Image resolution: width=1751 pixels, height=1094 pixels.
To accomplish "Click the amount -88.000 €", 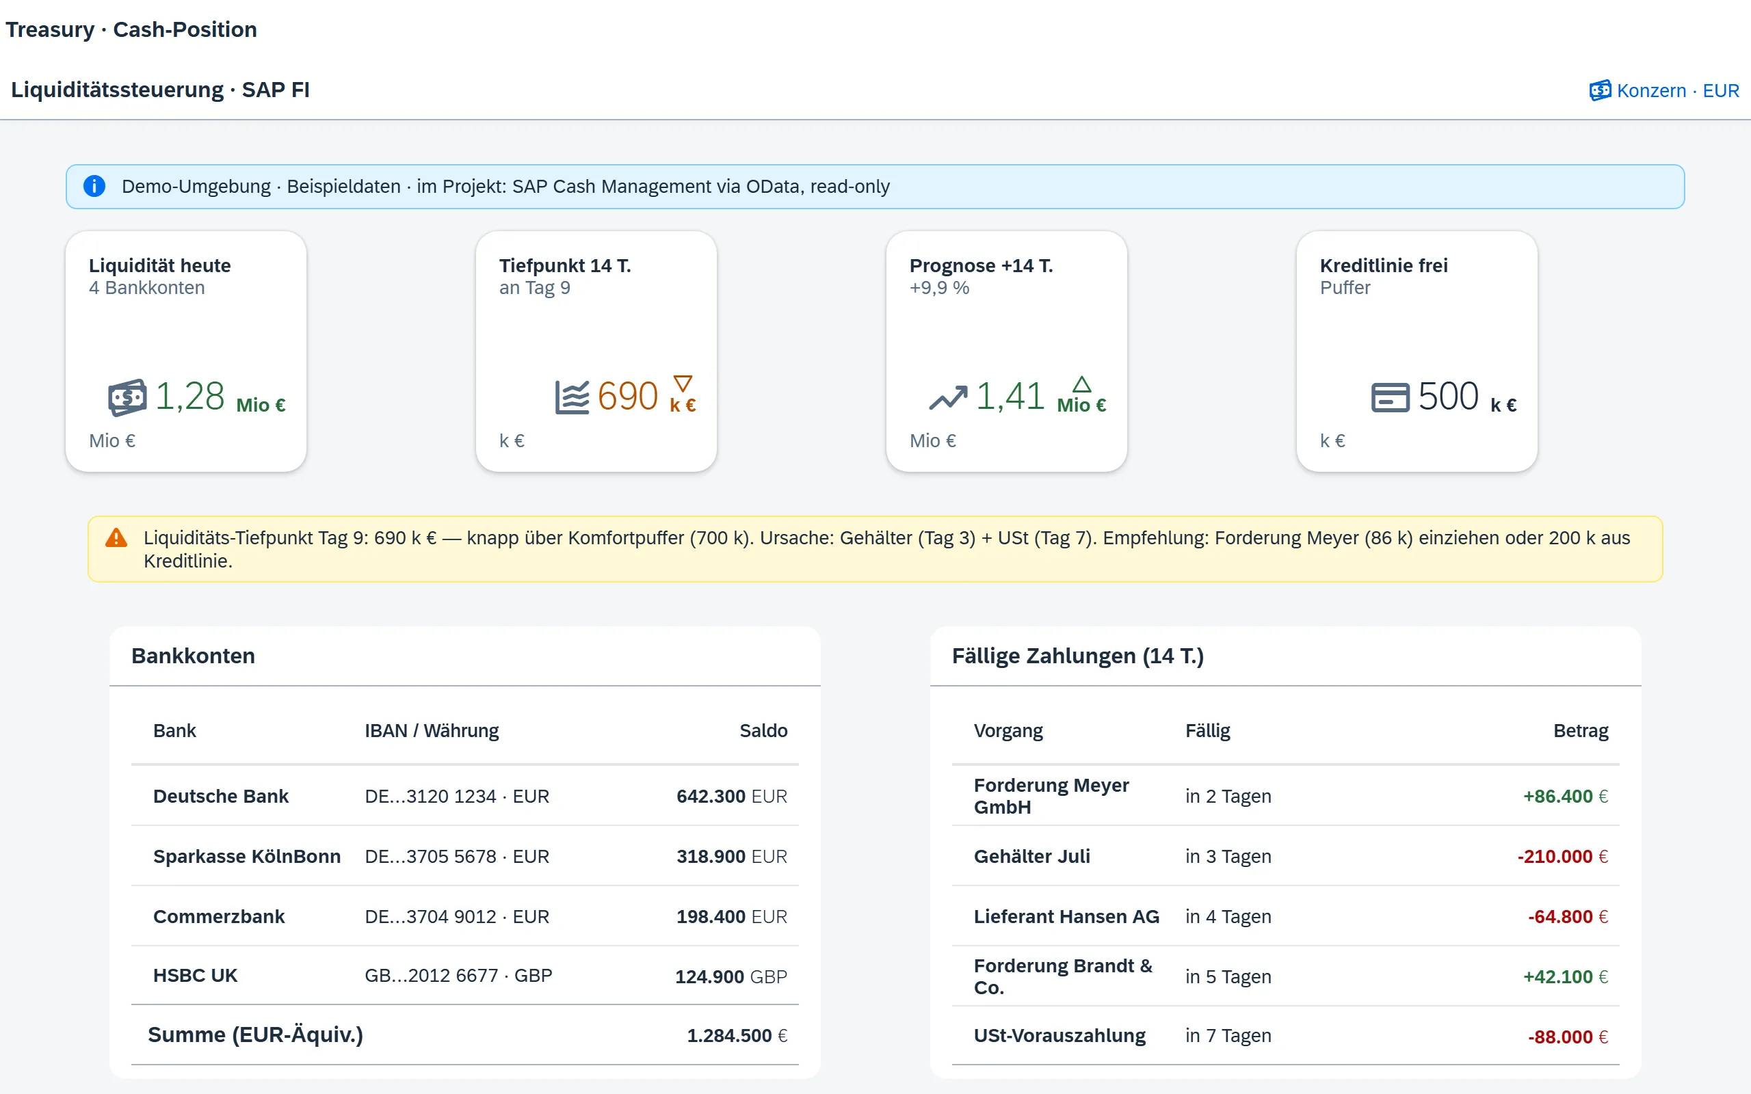I will (1568, 1037).
